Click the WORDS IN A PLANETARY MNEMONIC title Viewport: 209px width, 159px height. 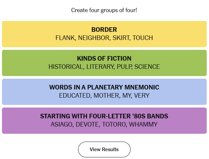click(104, 88)
